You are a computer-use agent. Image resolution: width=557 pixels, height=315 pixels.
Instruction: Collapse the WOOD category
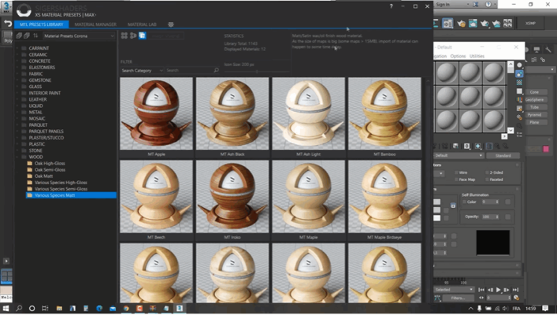point(17,157)
